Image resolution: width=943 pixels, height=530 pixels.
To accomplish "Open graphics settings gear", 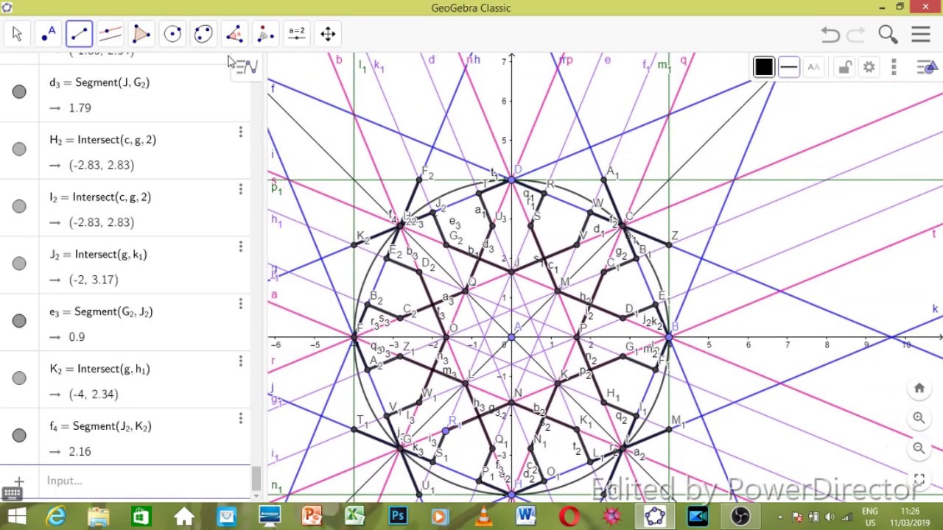I will [869, 68].
